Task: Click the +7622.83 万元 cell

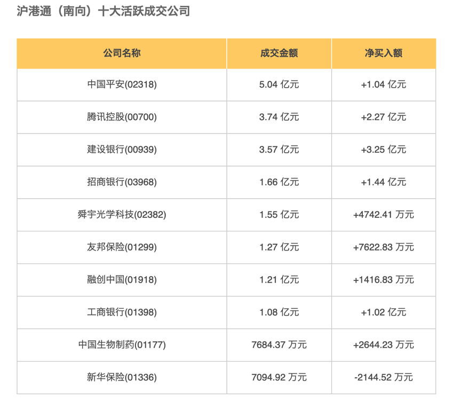Action: coord(384,247)
